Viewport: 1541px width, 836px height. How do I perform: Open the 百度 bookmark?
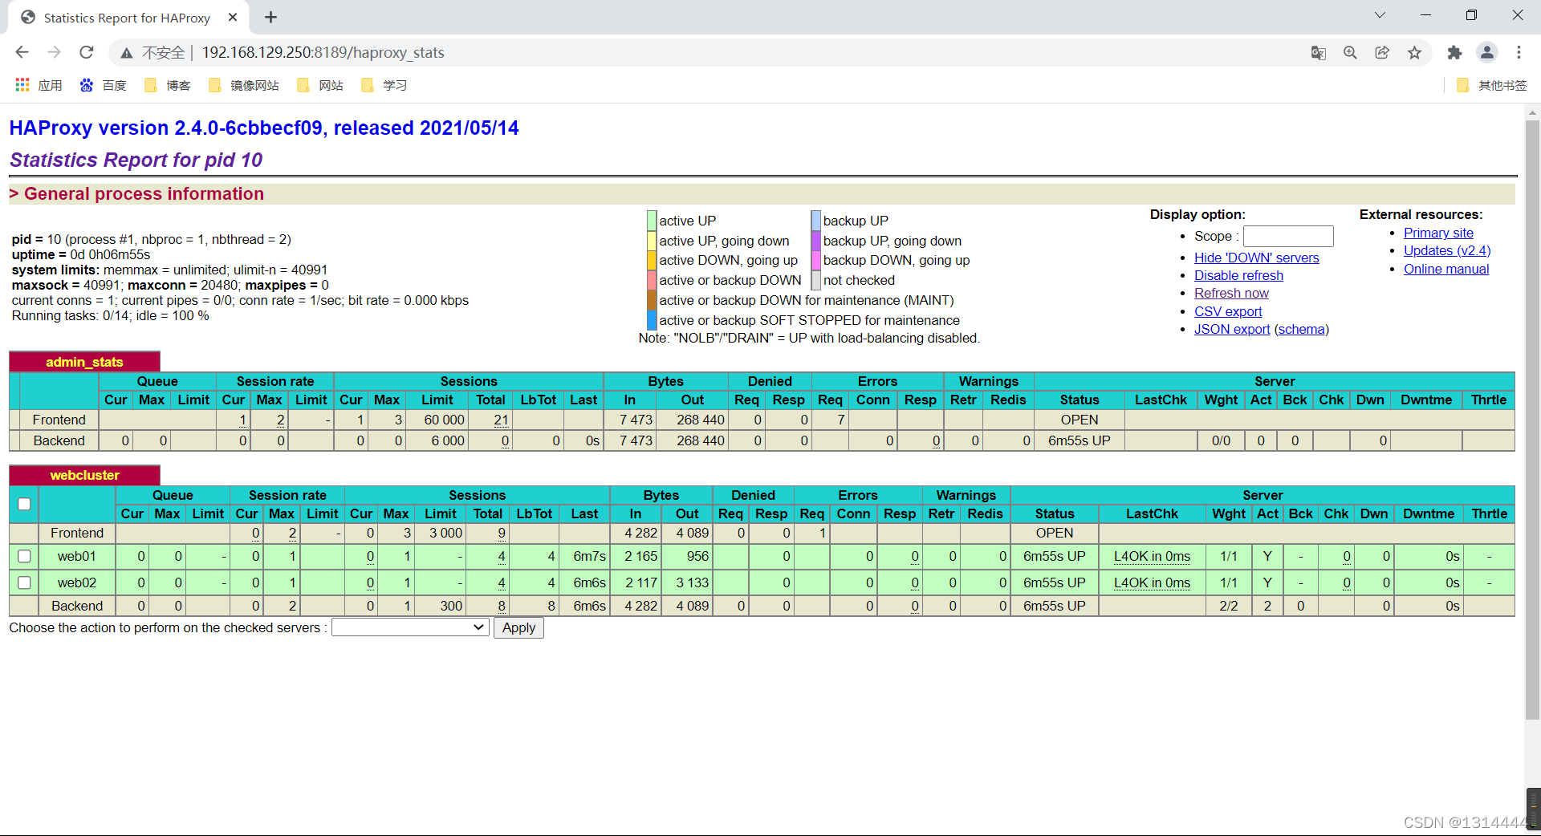point(103,85)
